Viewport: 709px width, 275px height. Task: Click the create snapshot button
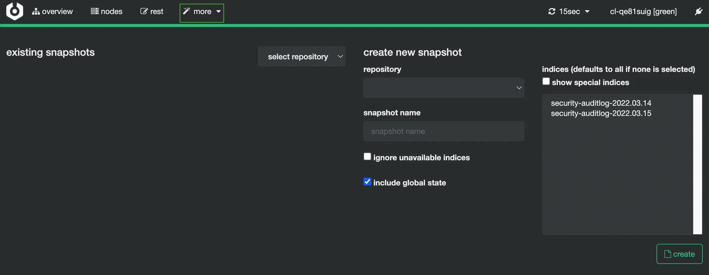click(x=679, y=254)
